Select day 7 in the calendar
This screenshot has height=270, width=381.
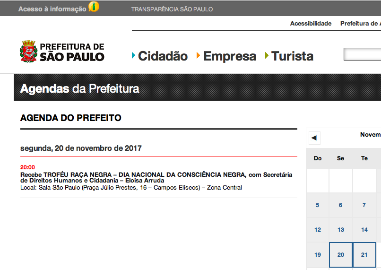point(364,205)
